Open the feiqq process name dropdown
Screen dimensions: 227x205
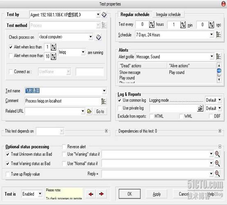[x=83, y=52]
